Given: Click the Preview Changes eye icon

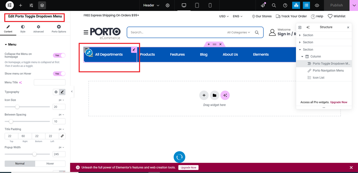Looking at the screenshot, I should 317,5.
